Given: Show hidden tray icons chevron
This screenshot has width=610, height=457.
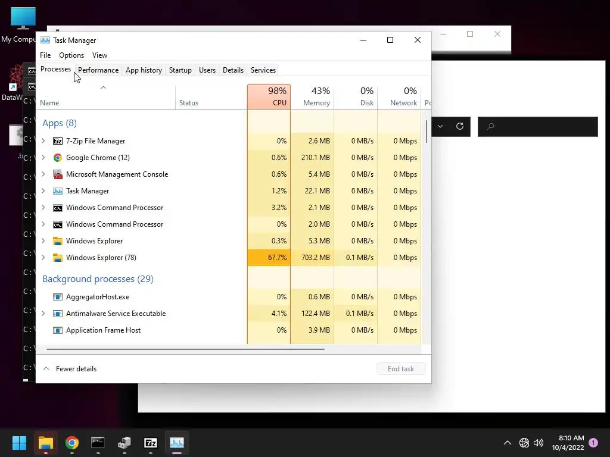Looking at the screenshot, I should (508, 443).
